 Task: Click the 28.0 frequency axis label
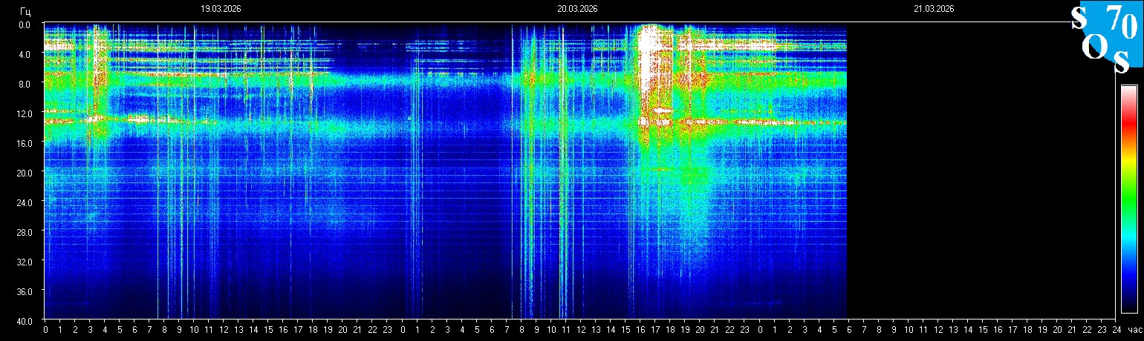(x=24, y=232)
